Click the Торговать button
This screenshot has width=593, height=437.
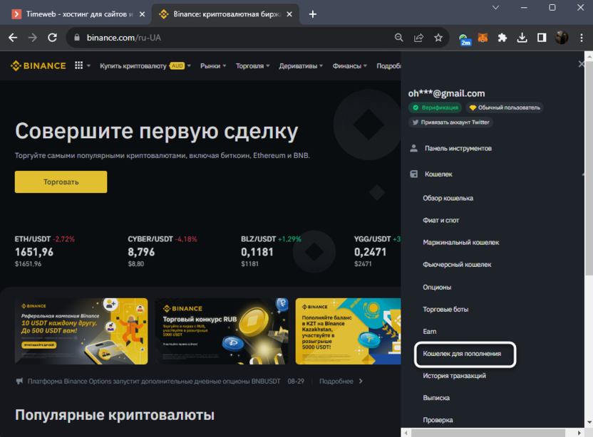[x=61, y=181]
